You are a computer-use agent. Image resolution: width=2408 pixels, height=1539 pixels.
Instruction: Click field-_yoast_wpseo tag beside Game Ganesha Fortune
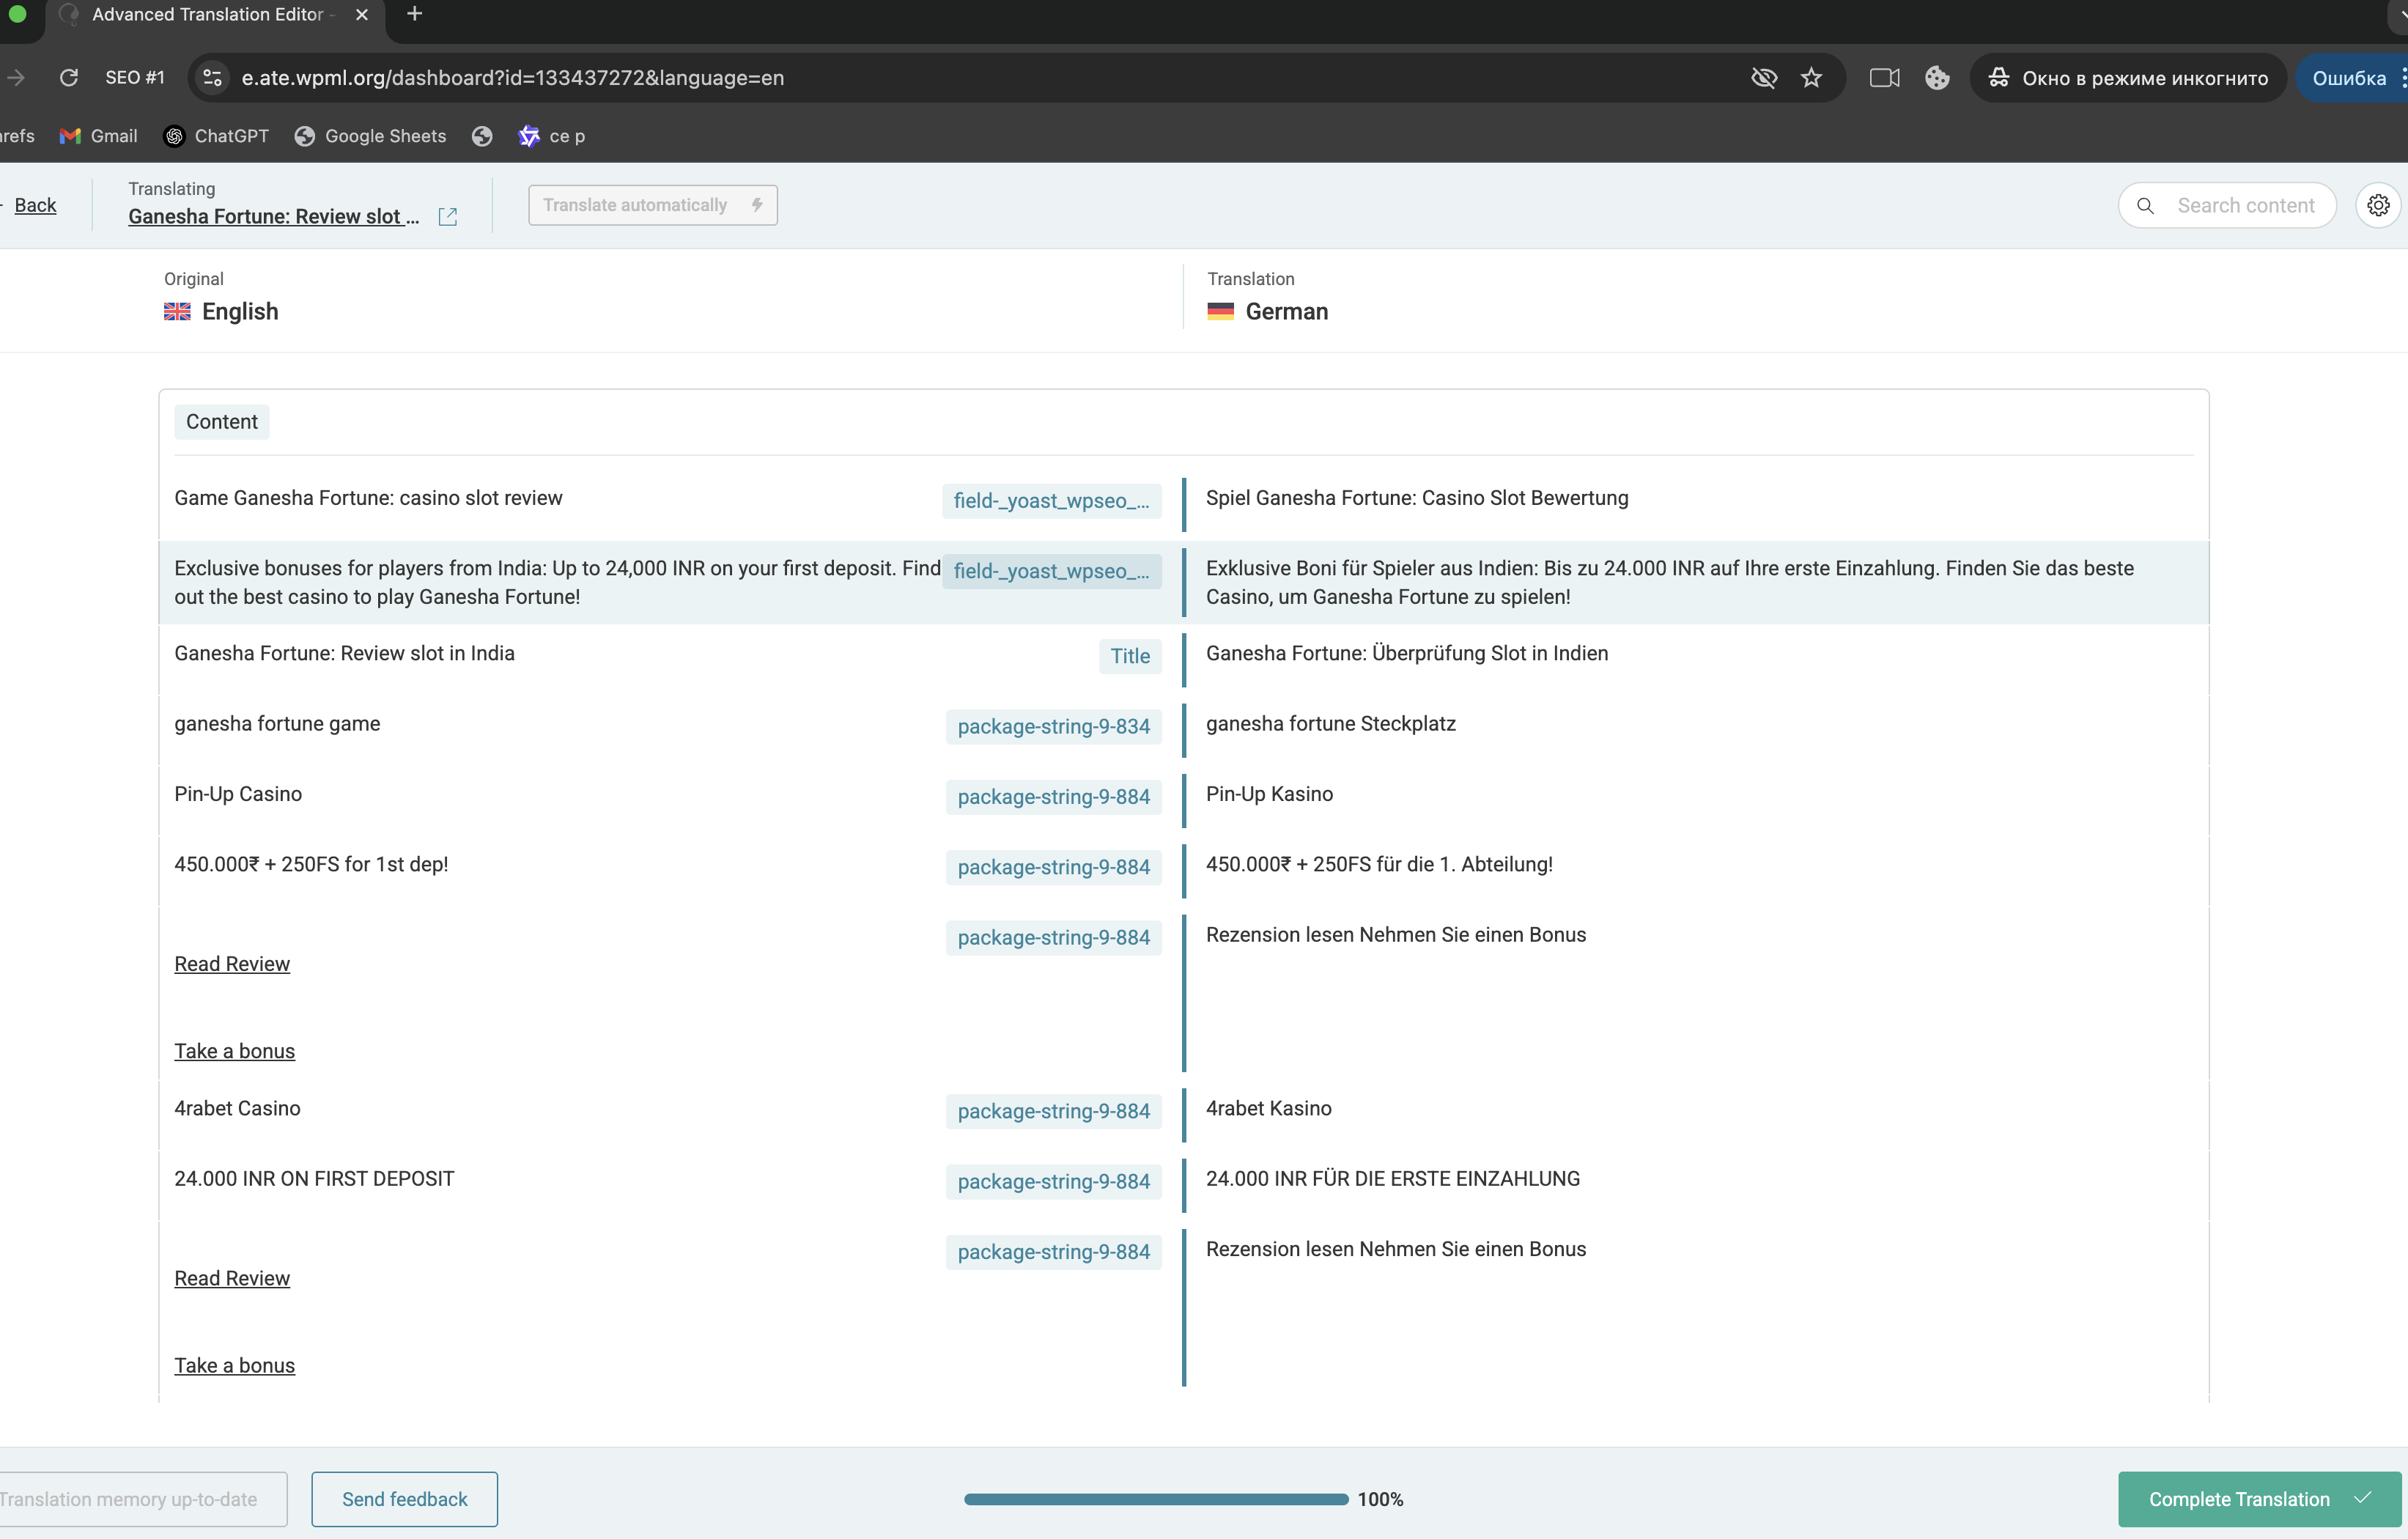pyautogui.click(x=1051, y=501)
